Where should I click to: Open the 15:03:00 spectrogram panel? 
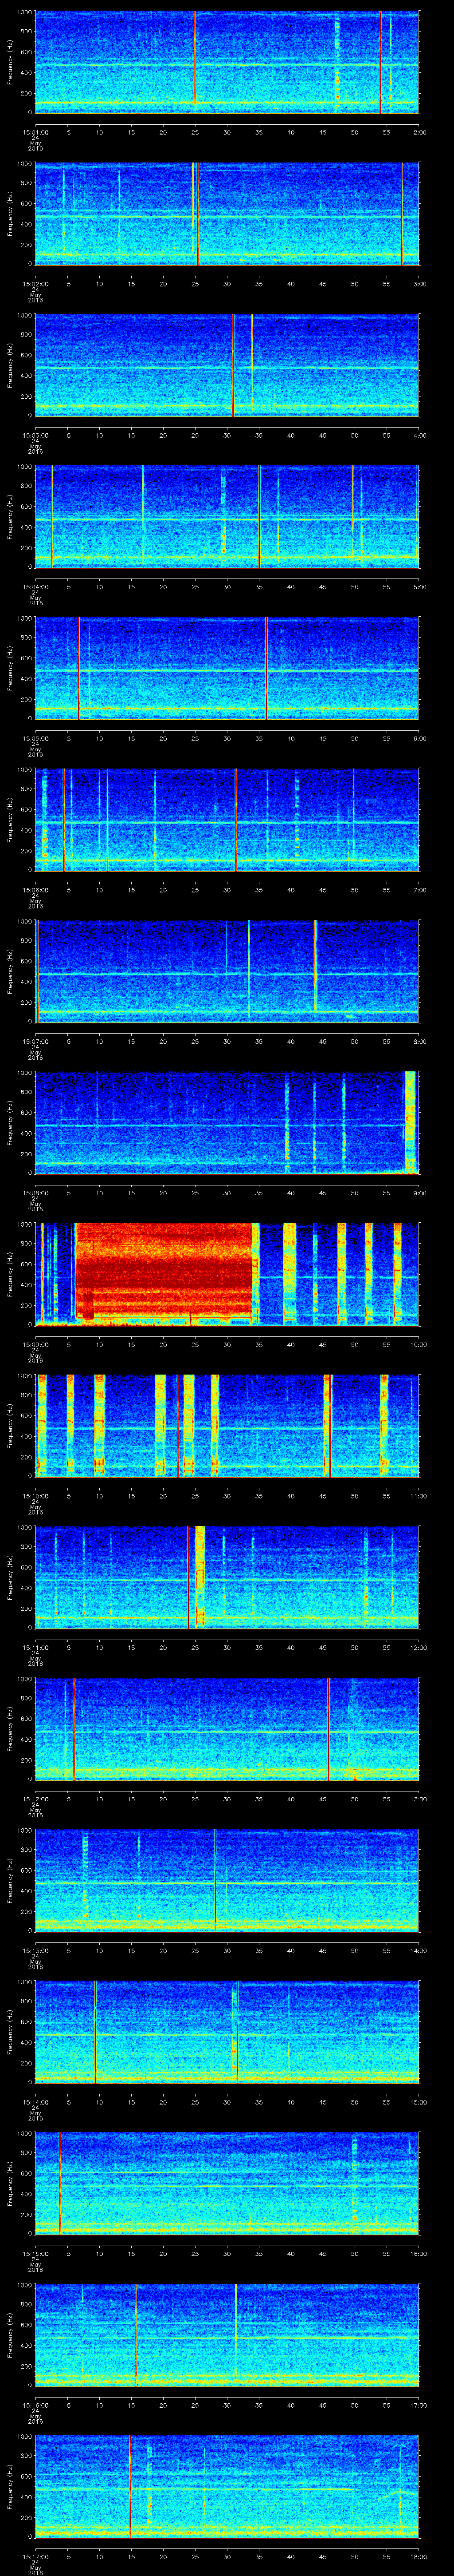227,365
